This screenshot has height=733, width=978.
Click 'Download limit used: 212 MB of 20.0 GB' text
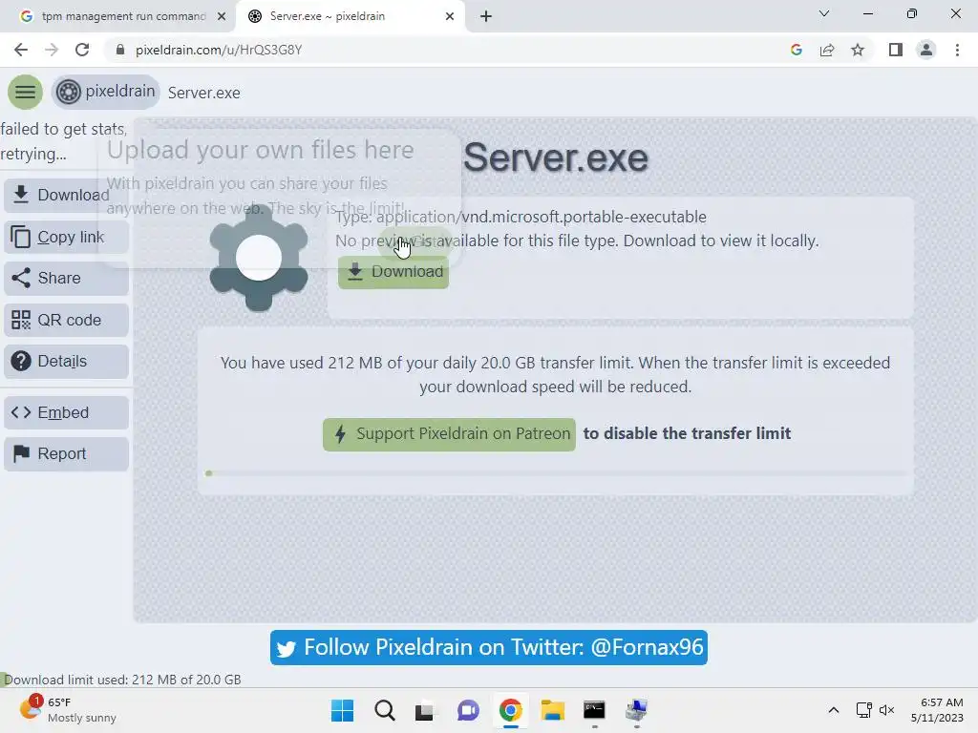122,680
